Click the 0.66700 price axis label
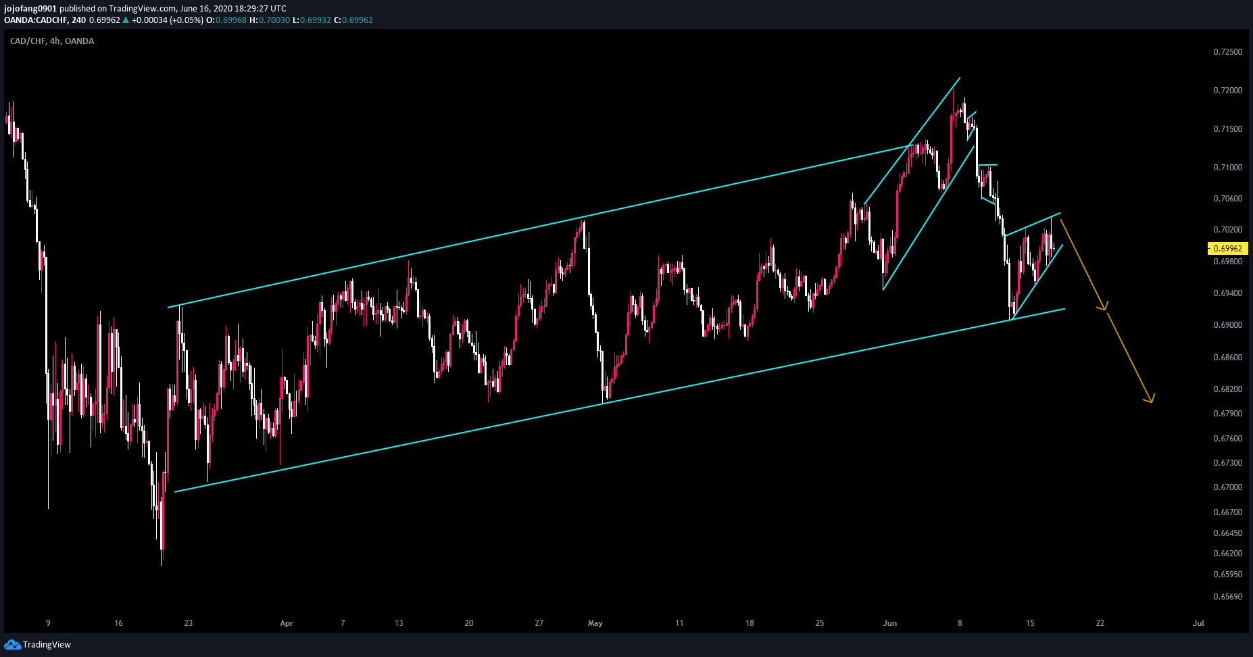Screen dimensions: 1253x657 pos(1227,512)
